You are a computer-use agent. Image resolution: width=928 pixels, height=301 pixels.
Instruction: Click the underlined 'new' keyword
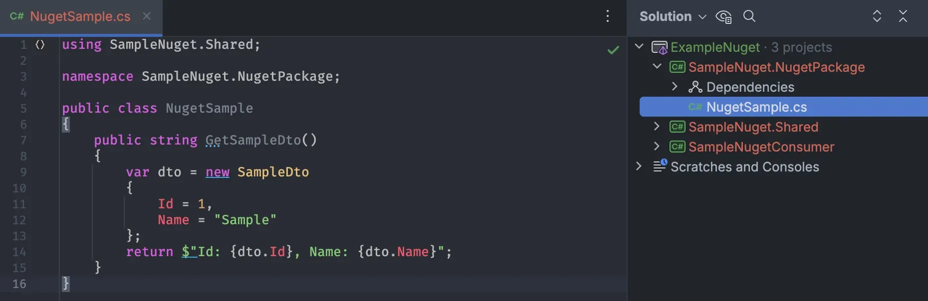(218, 172)
